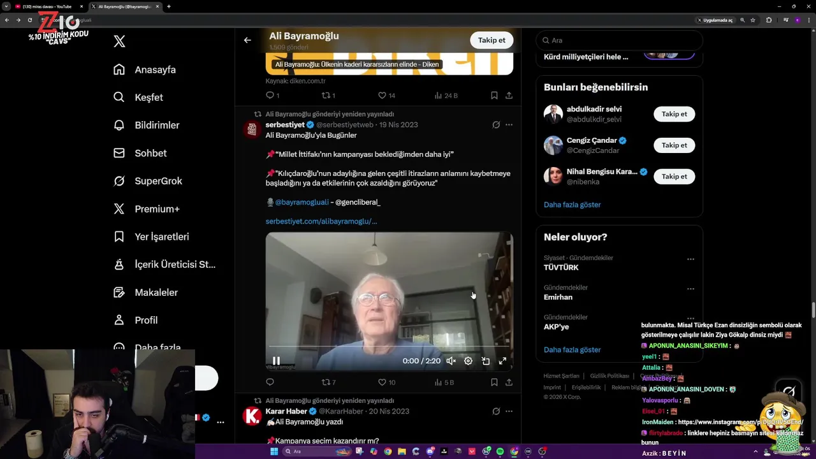
Task: Follow abdulkadir selvi
Action: point(674,114)
